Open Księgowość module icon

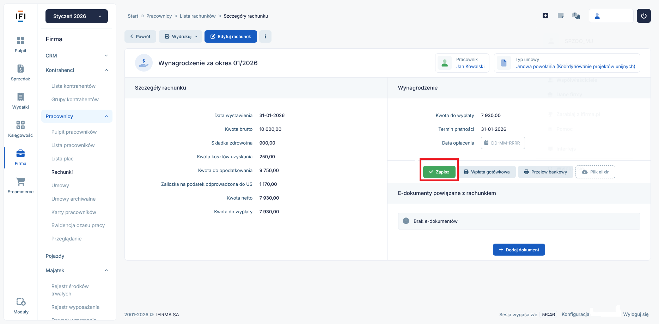point(20,125)
